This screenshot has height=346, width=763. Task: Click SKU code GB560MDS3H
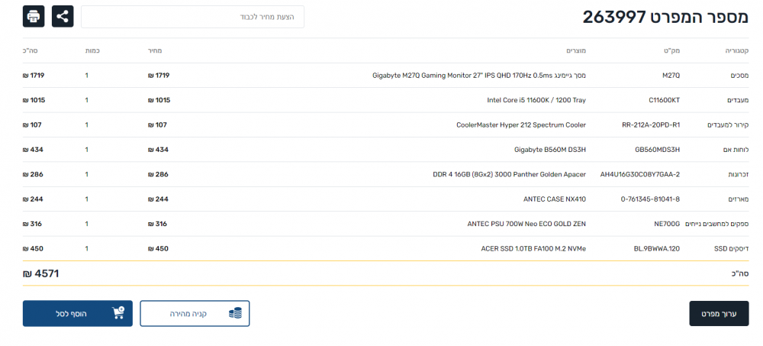658,150
